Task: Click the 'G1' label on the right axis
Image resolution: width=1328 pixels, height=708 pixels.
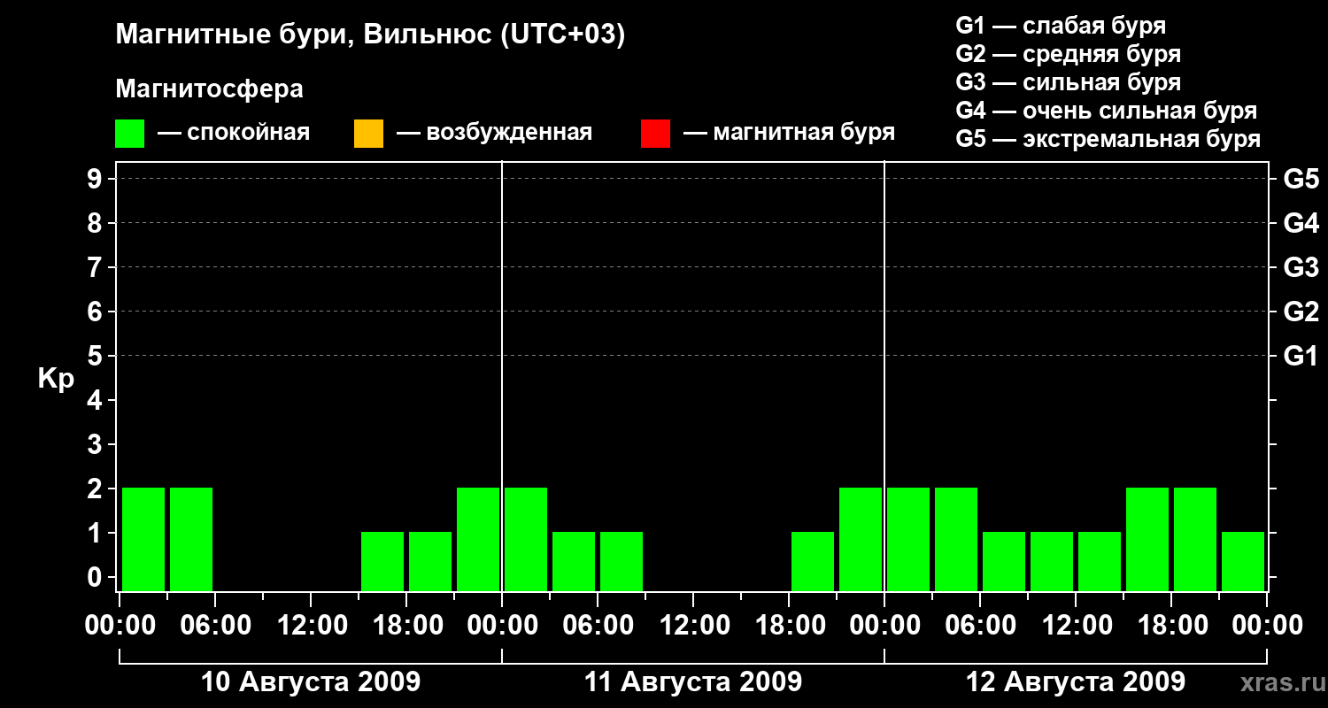Action: pyautogui.click(x=1301, y=357)
